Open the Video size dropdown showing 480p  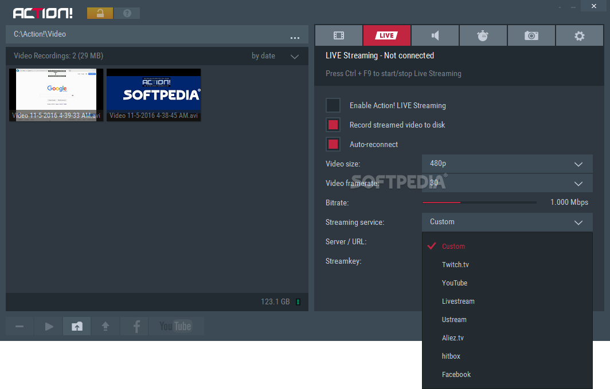coord(507,164)
